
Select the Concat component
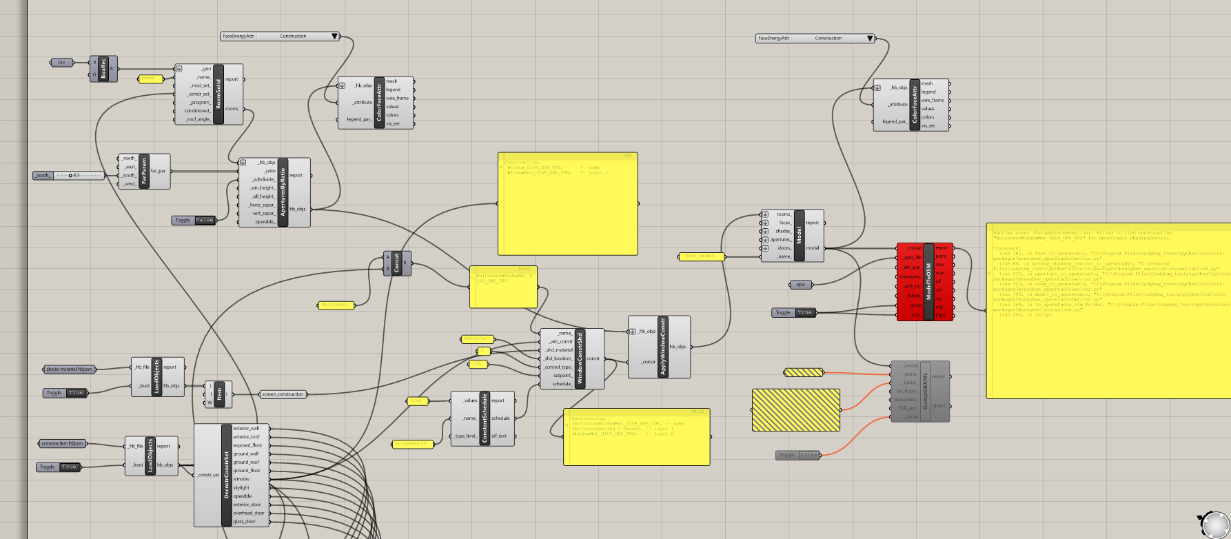(x=397, y=263)
